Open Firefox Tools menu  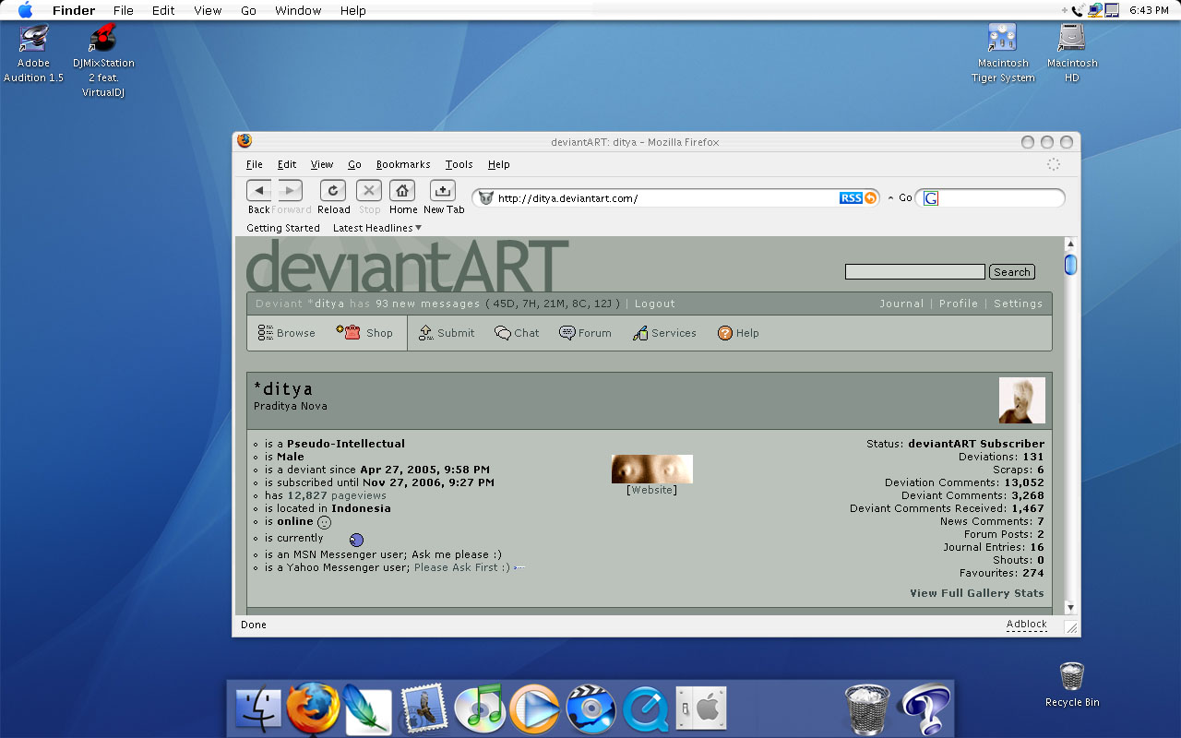click(x=459, y=164)
